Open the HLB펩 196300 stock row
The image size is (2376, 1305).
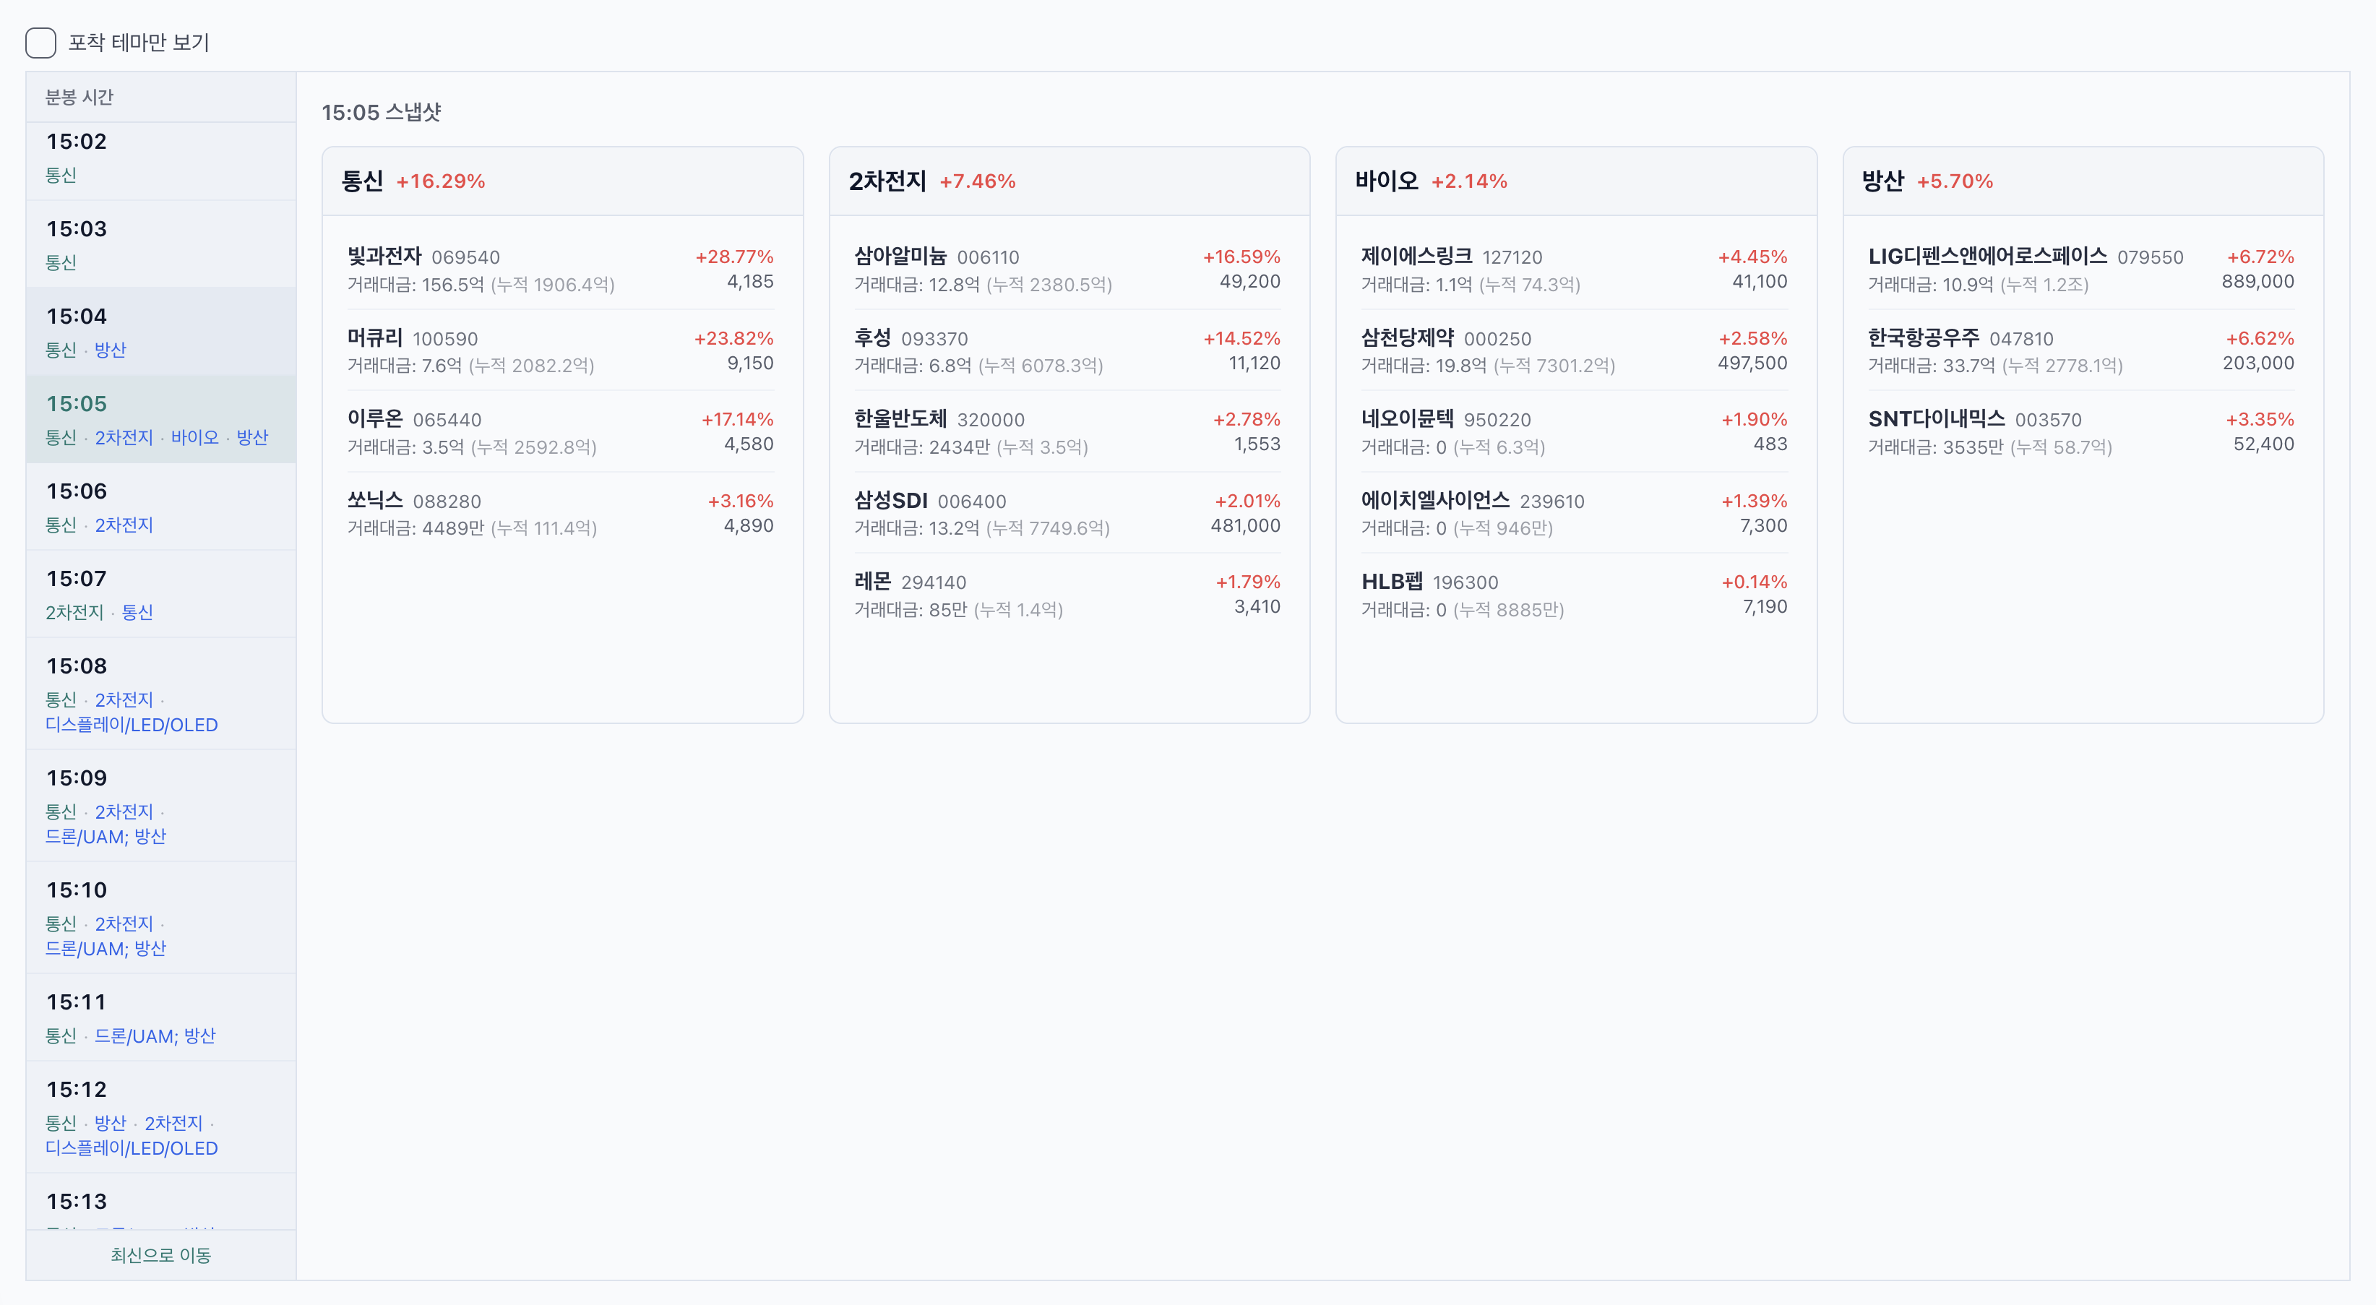click(x=1575, y=595)
